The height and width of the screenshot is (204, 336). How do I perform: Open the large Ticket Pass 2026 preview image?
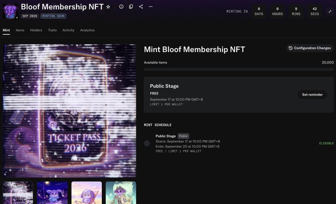click(x=70, y=111)
